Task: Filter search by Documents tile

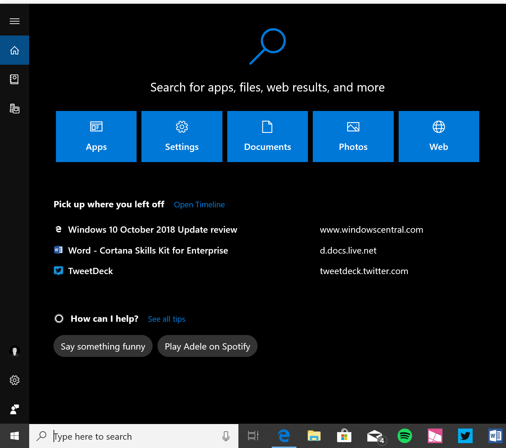Action: pos(268,136)
